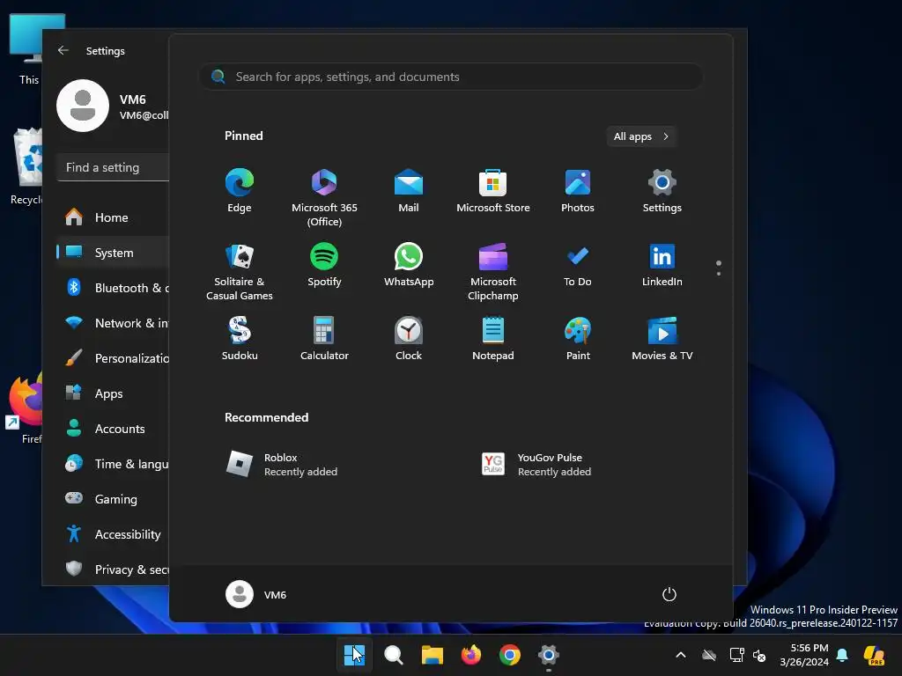Launch WhatsApp from pinned apps
Viewport: 902px width, 676px height.
[409, 265]
